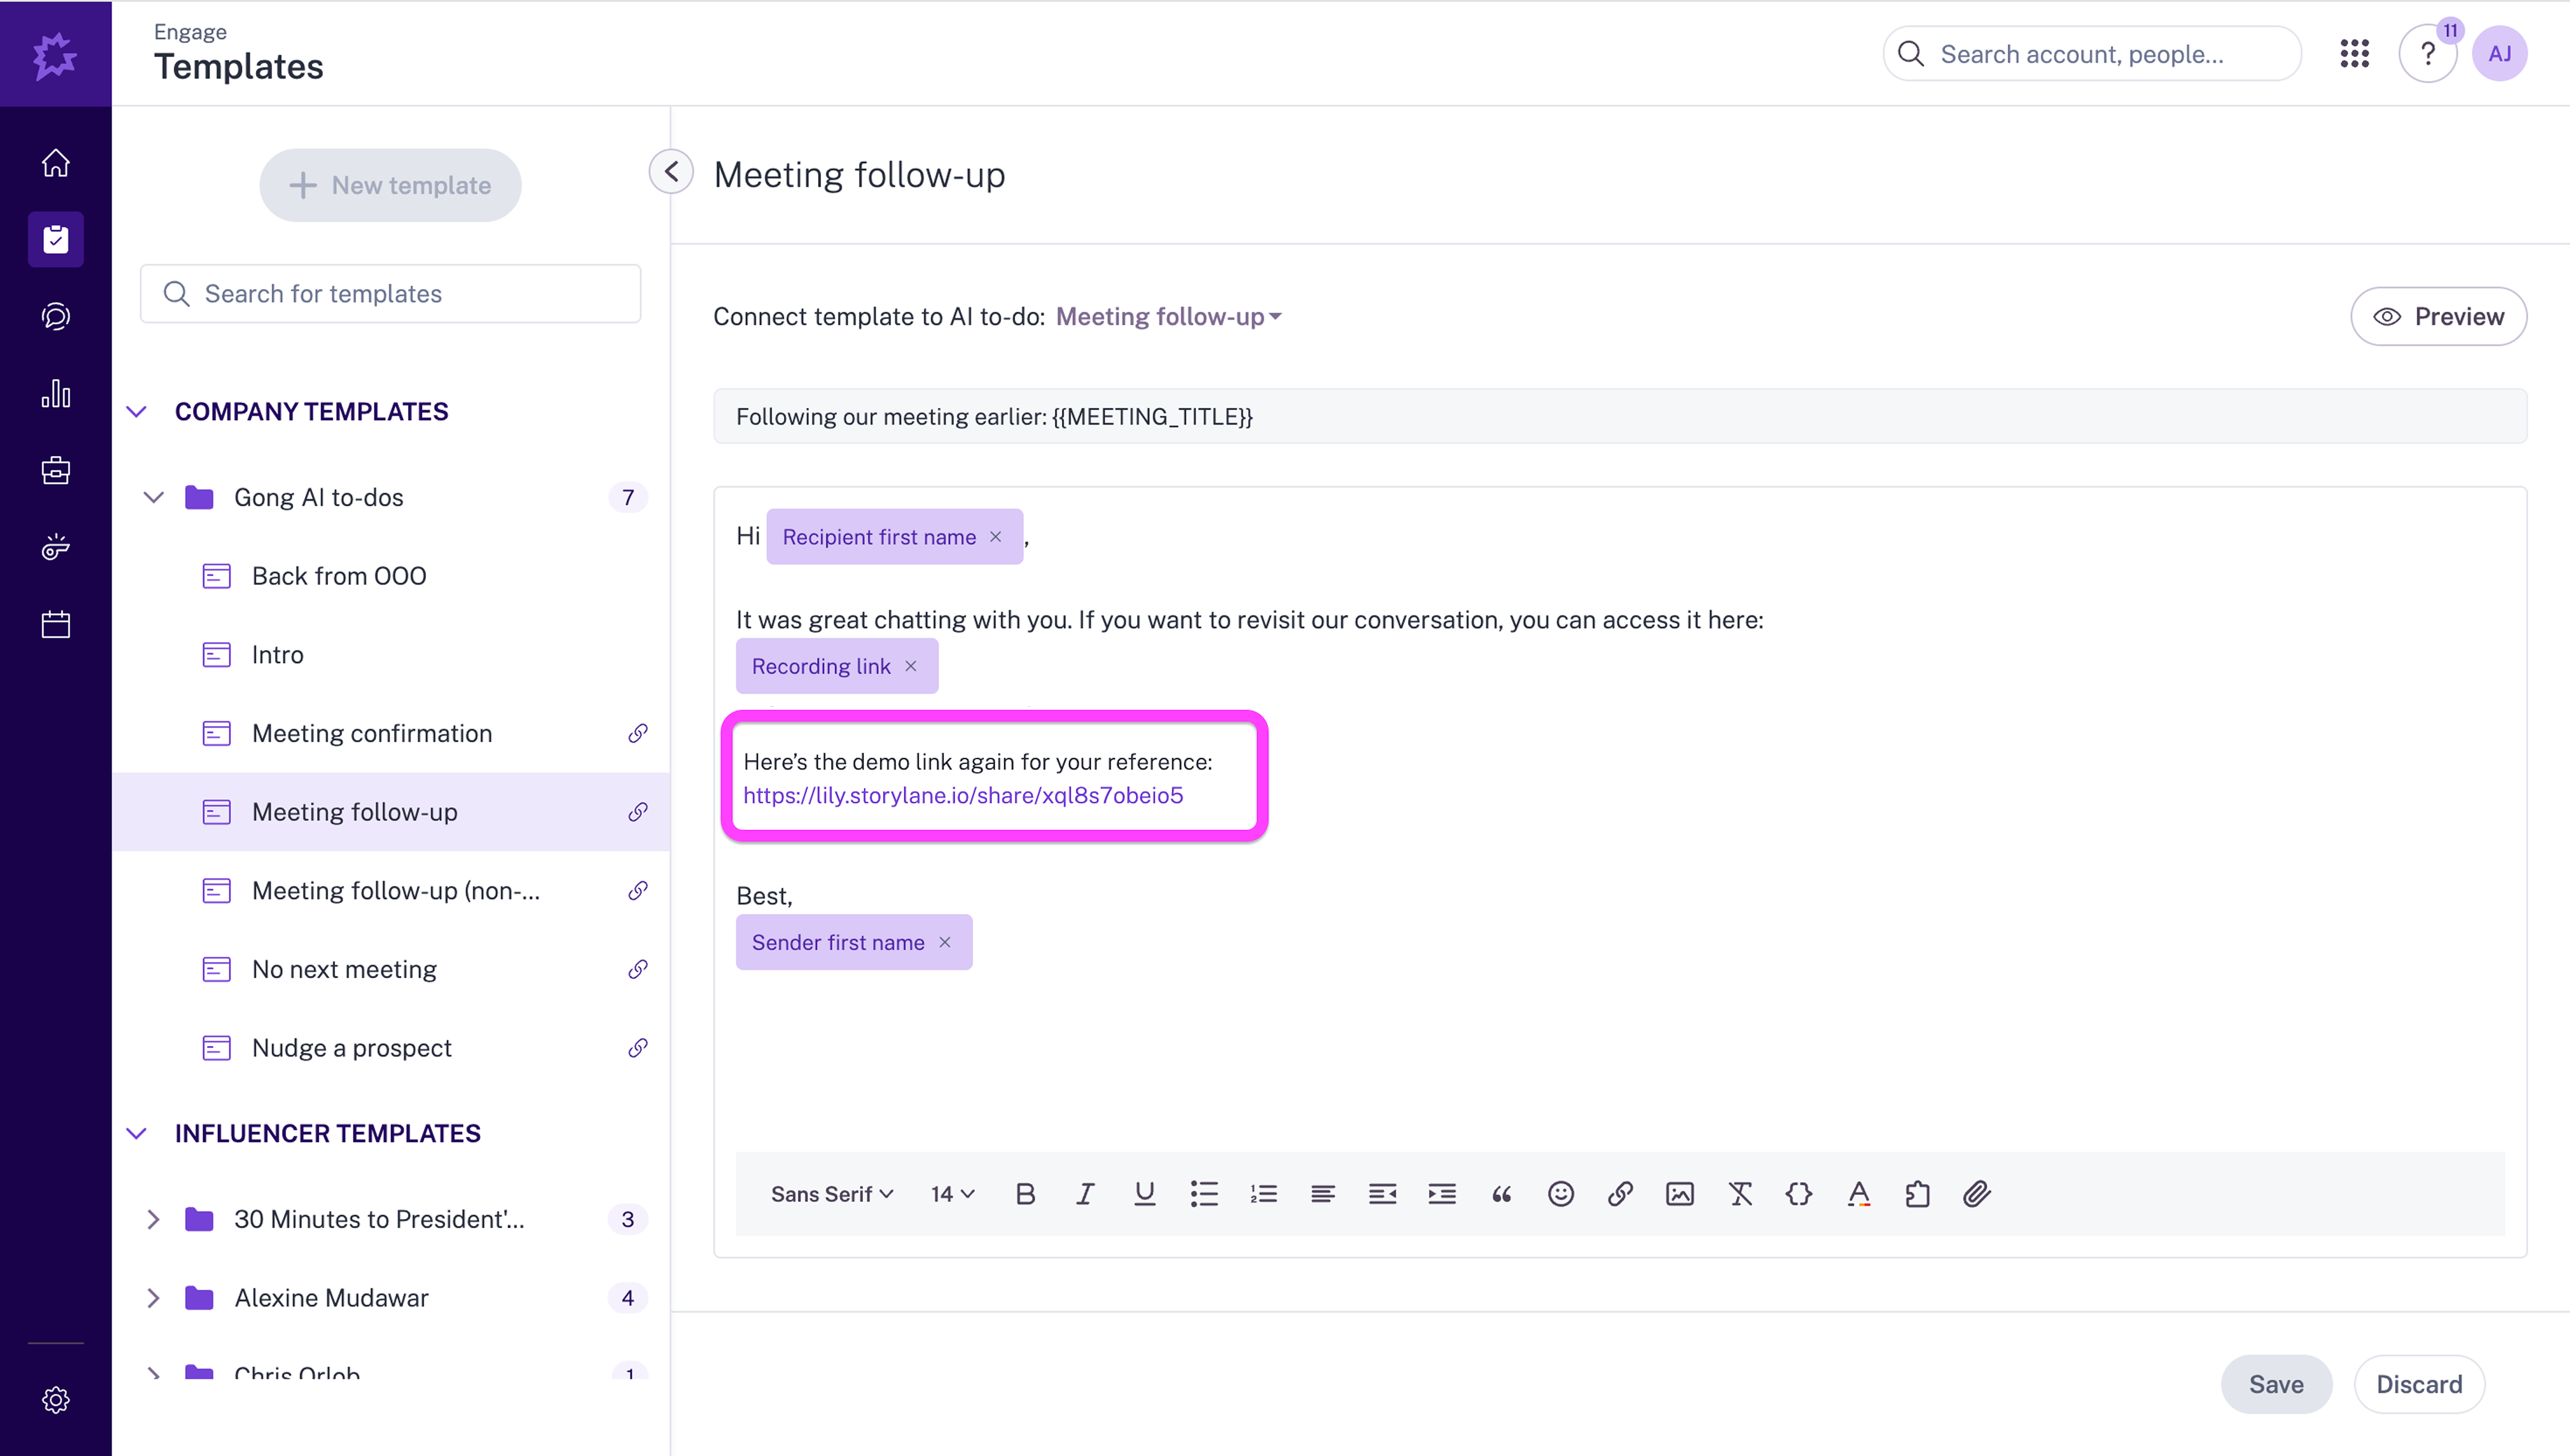
Task: Open the clipboard to-do sidebar icon
Action: pos(56,239)
